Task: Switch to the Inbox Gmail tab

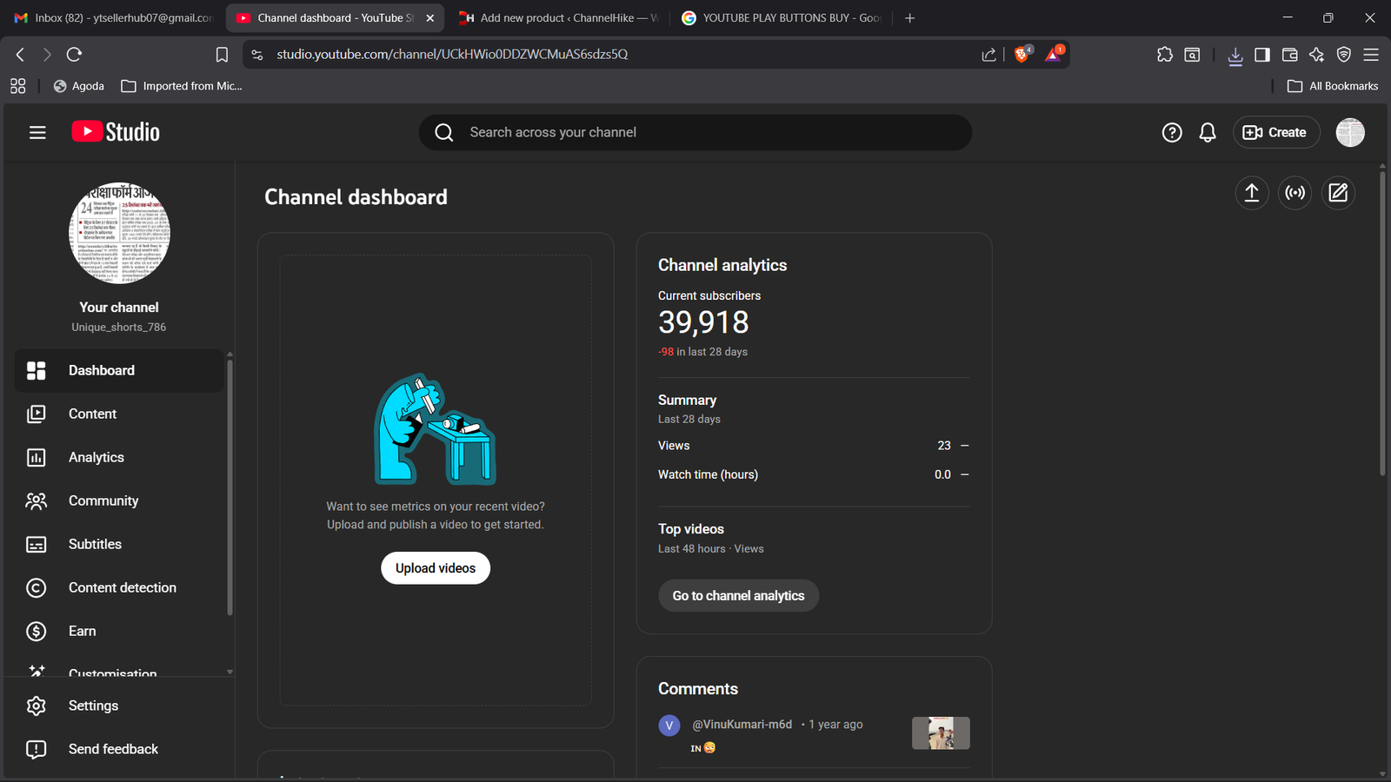Action: [x=113, y=17]
